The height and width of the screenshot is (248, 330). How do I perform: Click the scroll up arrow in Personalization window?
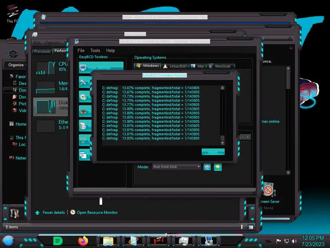point(288,68)
